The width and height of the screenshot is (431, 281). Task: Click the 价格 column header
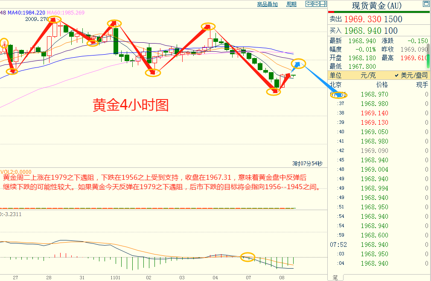[x=382, y=85]
